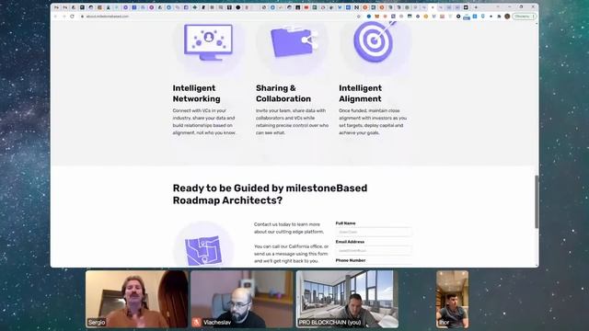Open the extensions puzzle-piece menu
The width and height of the screenshot is (589, 331).
tap(499, 17)
